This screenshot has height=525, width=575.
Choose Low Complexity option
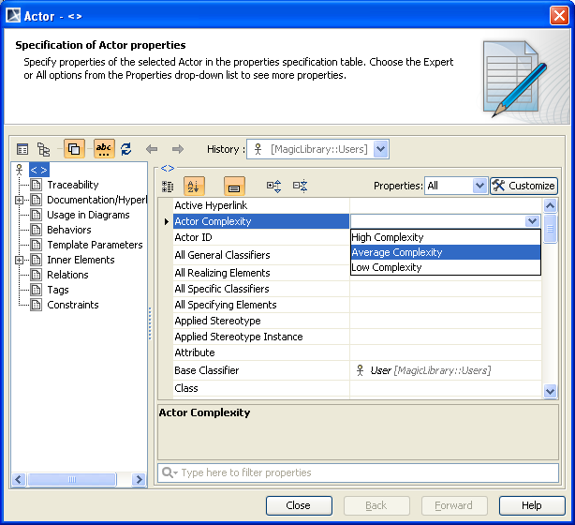[x=445, y=267]
